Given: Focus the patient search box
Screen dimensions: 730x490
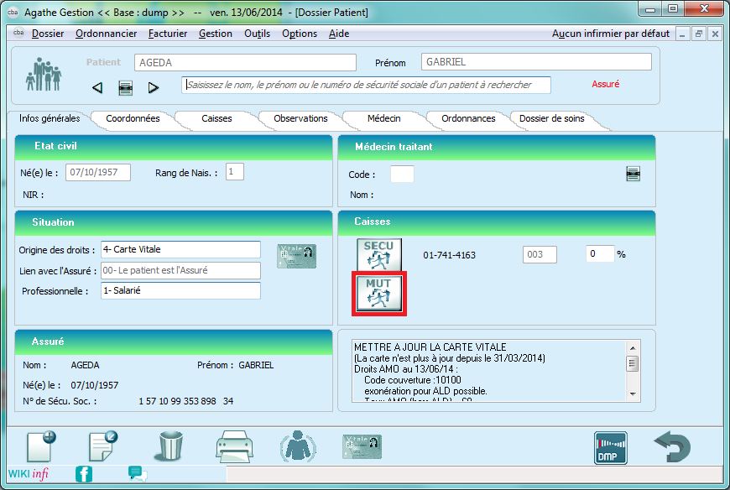Looking at the screenshot, I should pos(366,85).
